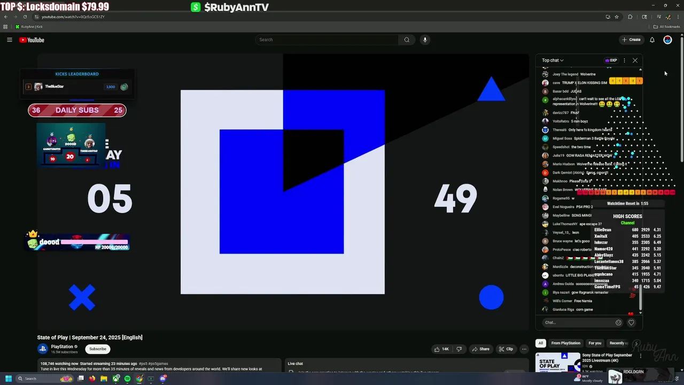Open chat options three-dot menu

click(624, 60)
